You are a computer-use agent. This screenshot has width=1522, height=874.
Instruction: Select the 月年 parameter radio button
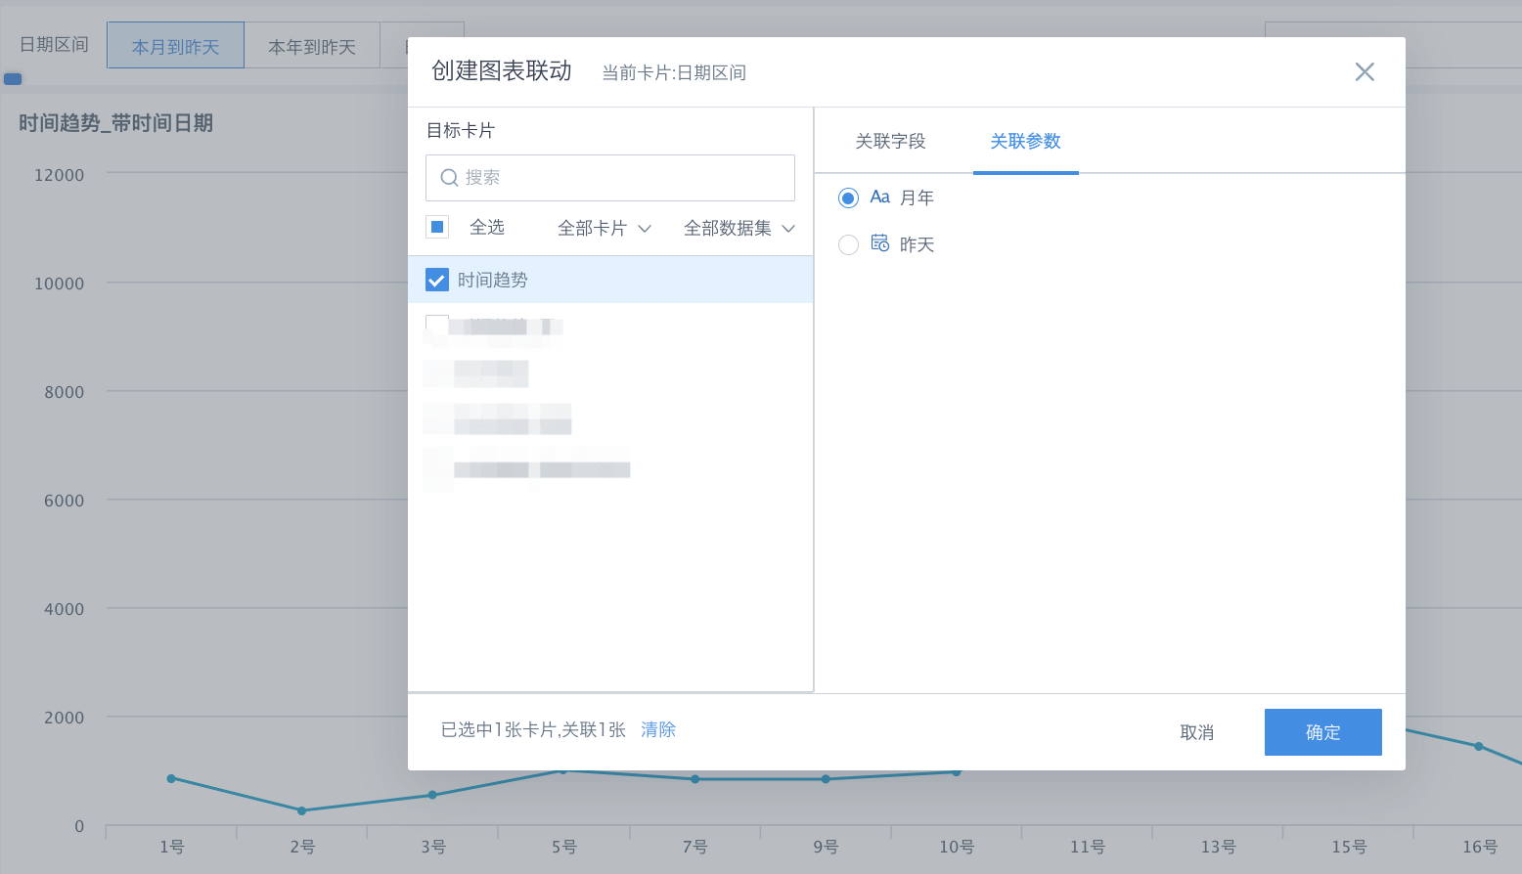click(x=848, y=198)
